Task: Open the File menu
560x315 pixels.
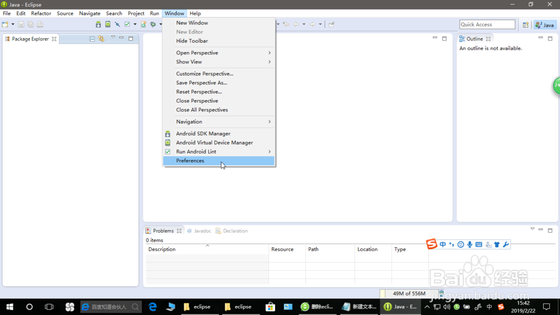Action: pyautogui.click(x=7, y=13)
